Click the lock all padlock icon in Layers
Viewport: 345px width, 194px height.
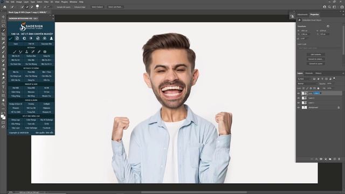point(318,88)
